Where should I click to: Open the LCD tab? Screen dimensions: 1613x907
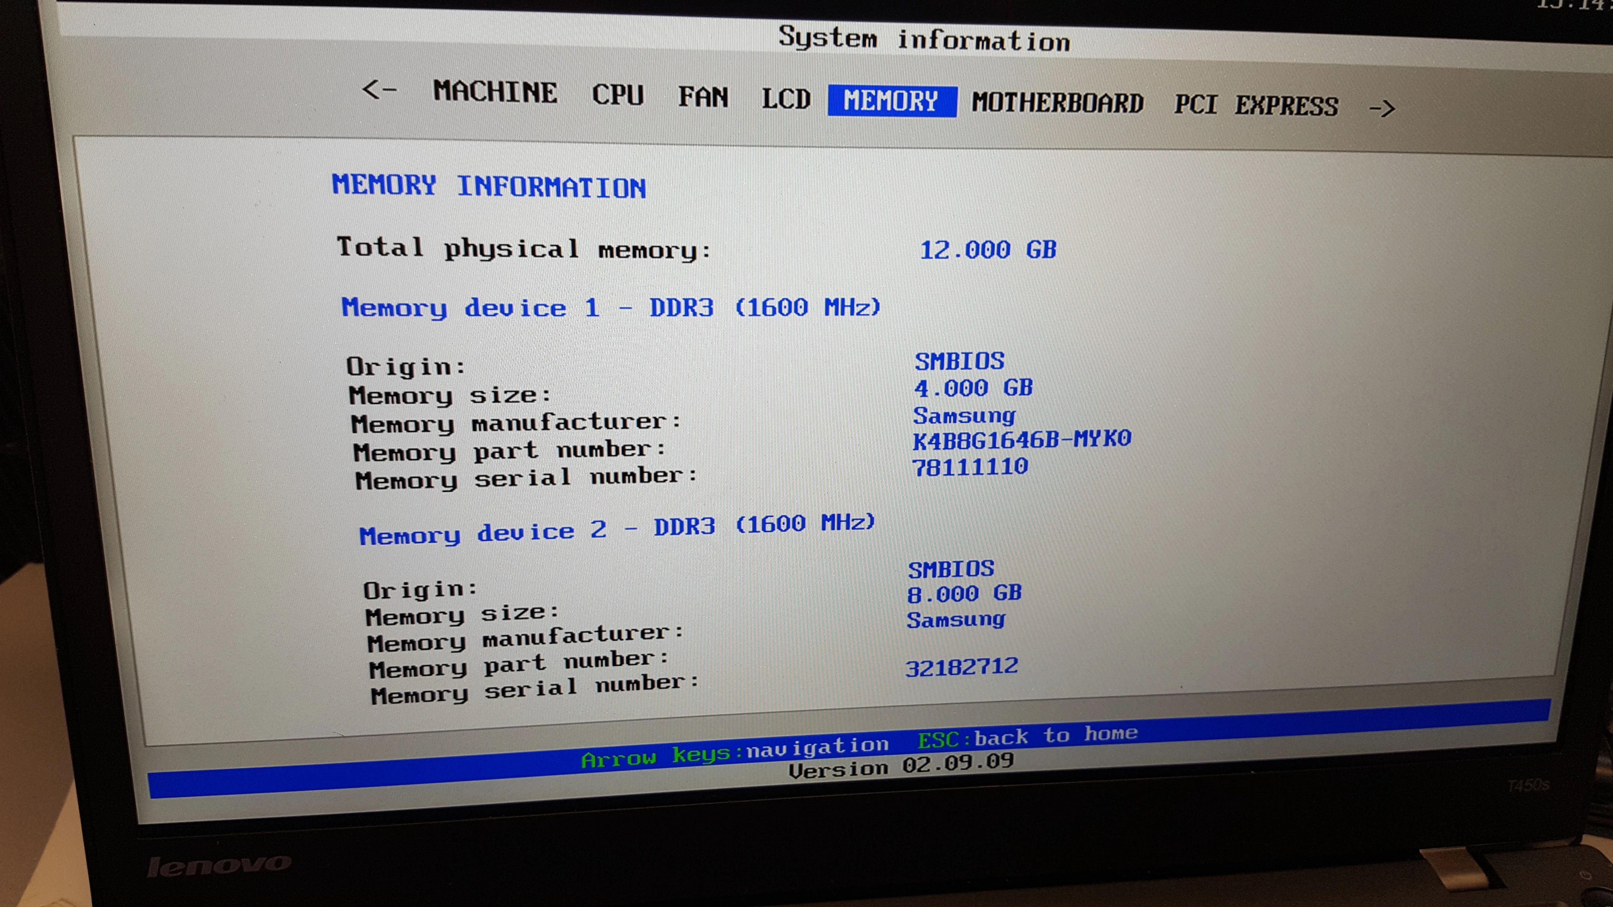[x=786, y=99]
